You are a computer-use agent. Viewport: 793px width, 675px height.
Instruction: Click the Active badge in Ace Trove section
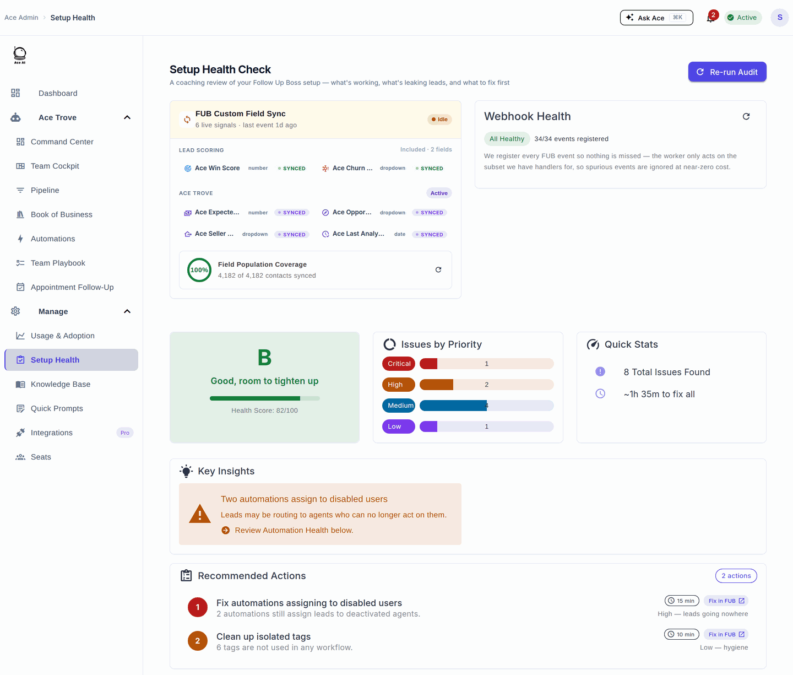(x=439, y=193)
